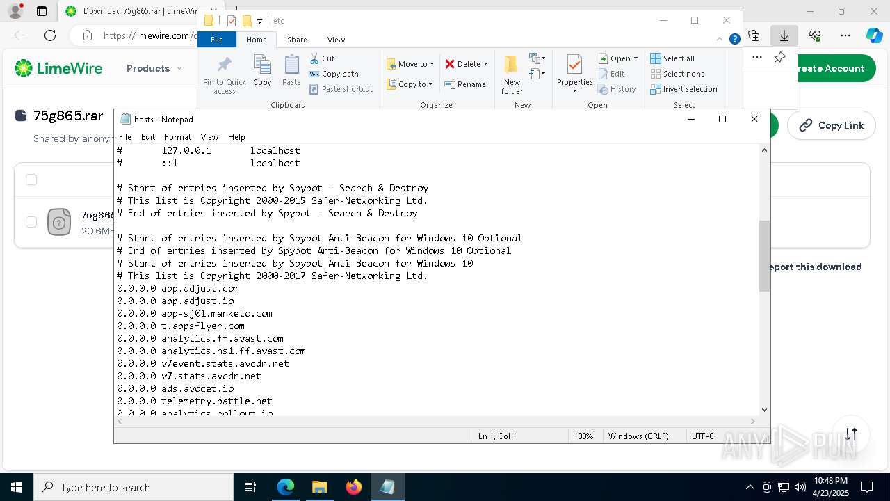This screenshot has height=501, width=890.
Task: Click Notepad scroll down arrow
Action: coord(765,410)
